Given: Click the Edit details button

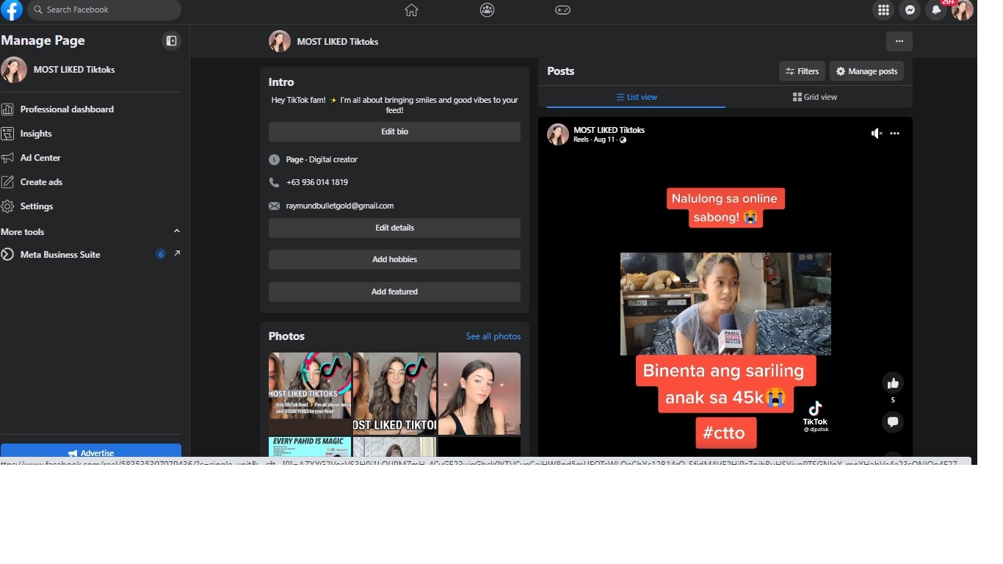Looking at the screenshot, I should (394, 228).
